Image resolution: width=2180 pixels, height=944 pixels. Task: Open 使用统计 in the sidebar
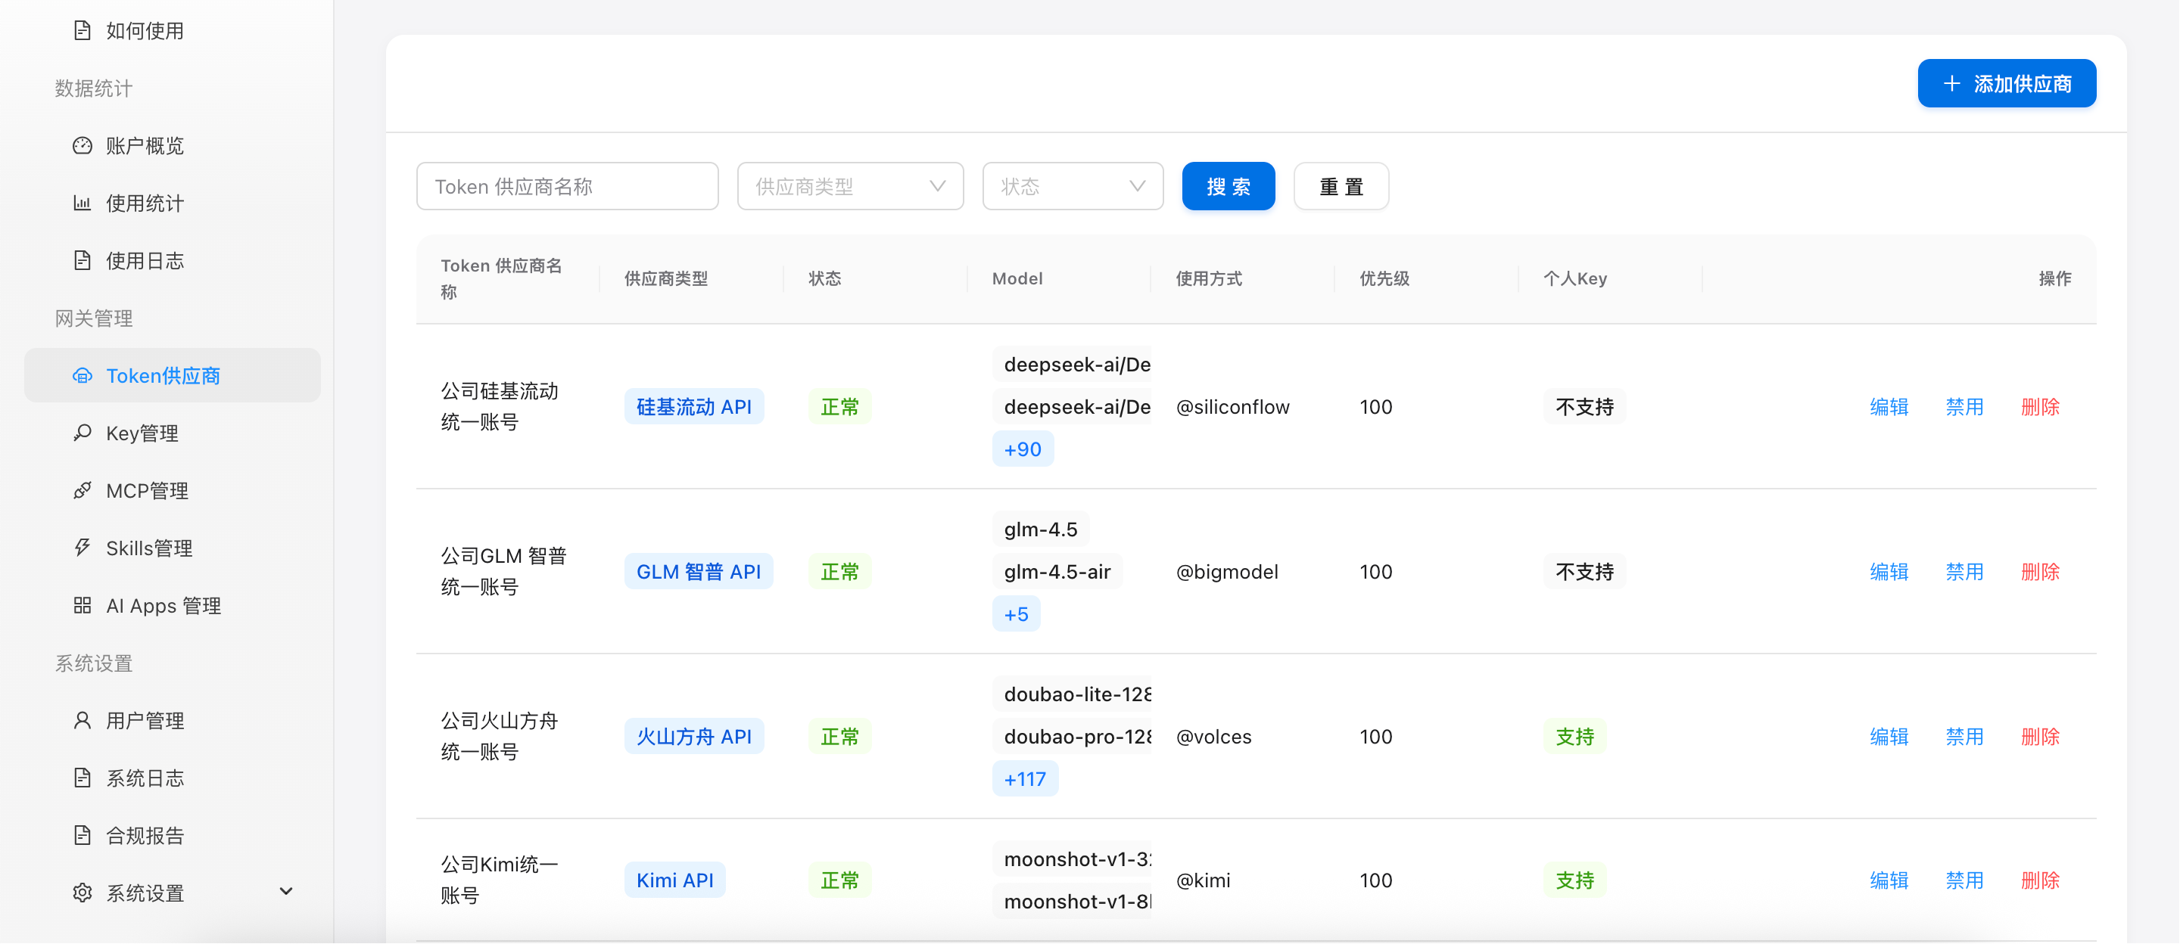pos(173,204)
